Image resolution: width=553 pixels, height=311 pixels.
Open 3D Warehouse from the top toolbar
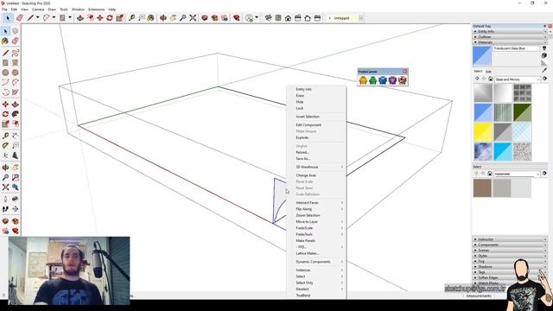click(205, 17)
